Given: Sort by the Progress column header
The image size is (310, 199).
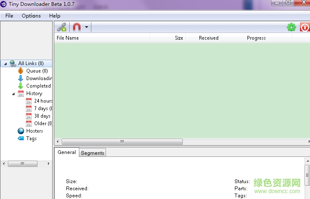Looking at the screenshot, I should pyautogui.click(x=256, y=38).
